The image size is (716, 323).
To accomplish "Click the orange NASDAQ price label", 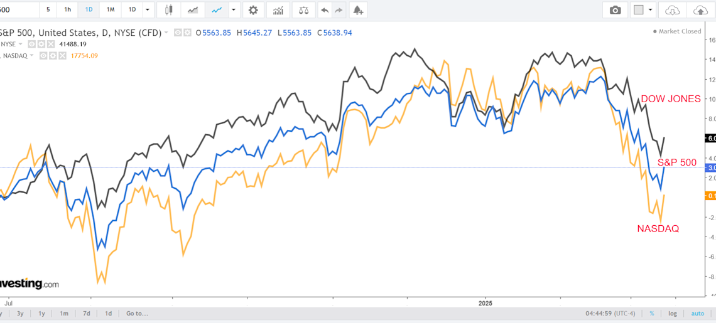I will pos(710,195).
